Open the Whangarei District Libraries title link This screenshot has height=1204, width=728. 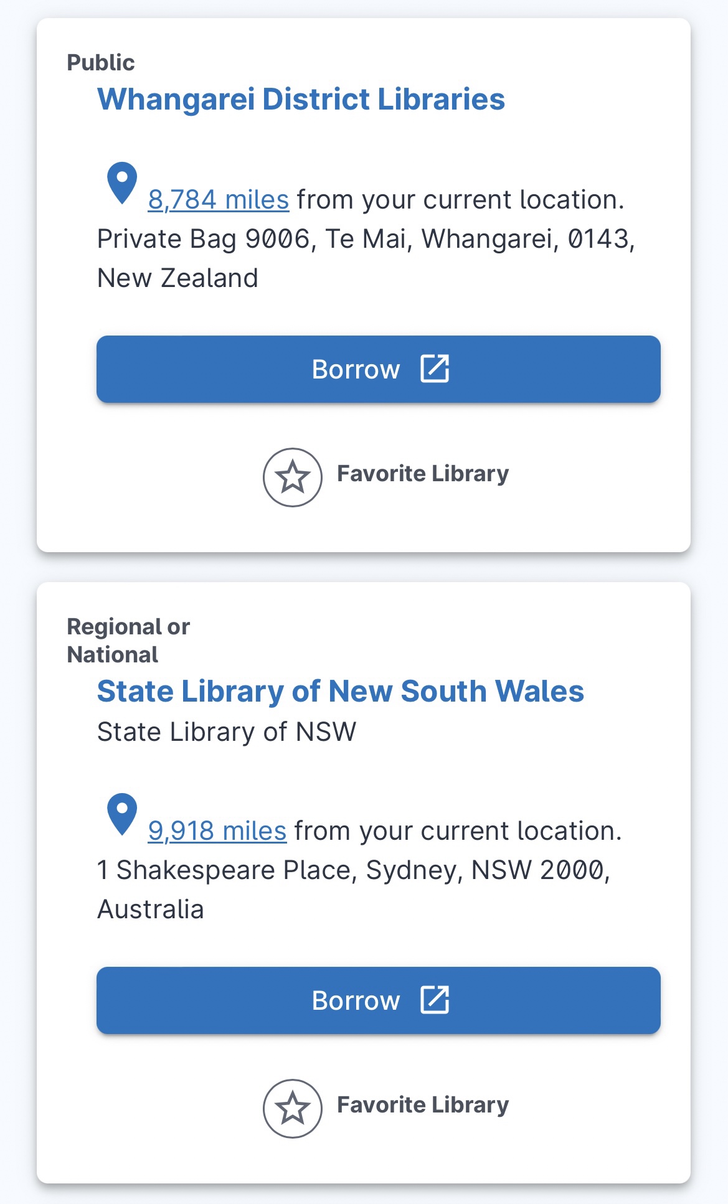(301, 100)
